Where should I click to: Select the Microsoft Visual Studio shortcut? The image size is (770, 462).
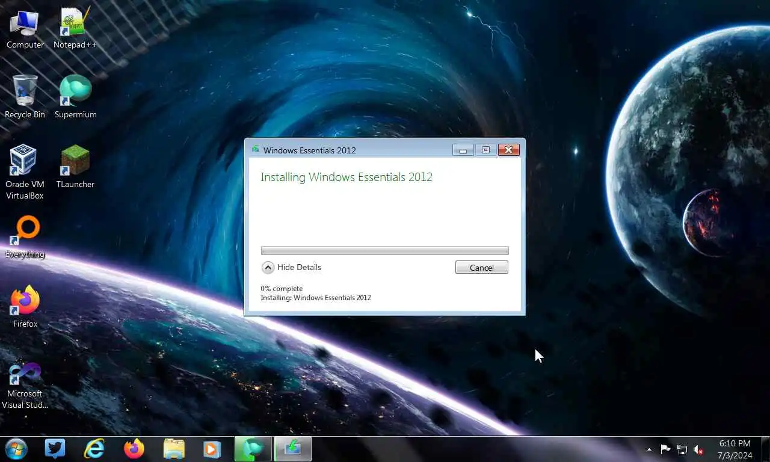25,386
